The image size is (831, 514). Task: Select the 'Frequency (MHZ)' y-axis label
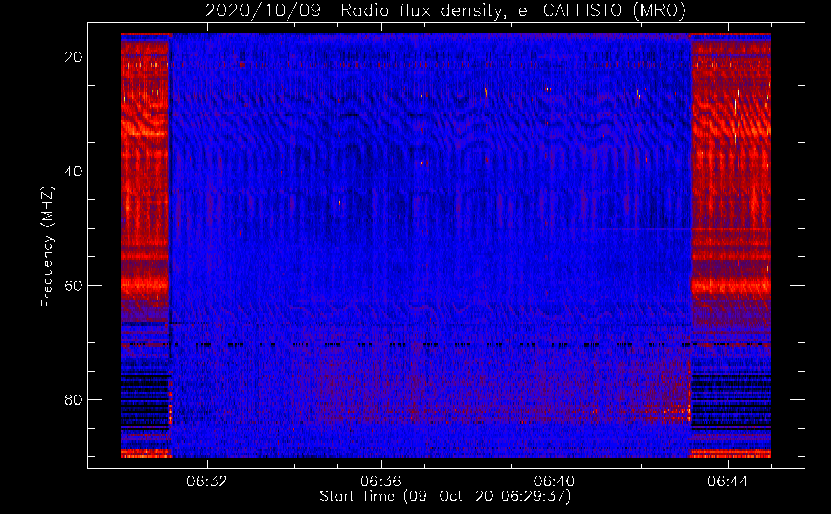(x=47, y=247)
